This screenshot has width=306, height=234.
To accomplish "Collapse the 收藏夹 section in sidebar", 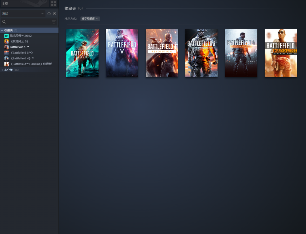I will (x=2, y=30).
